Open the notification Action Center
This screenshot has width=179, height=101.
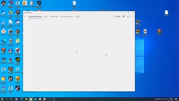(176, 99)
